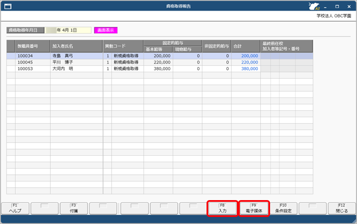The height and width of the screenshot is (224, 357).
Task: Close the 資格取得報告 window
Action: (x=349, y=6)
